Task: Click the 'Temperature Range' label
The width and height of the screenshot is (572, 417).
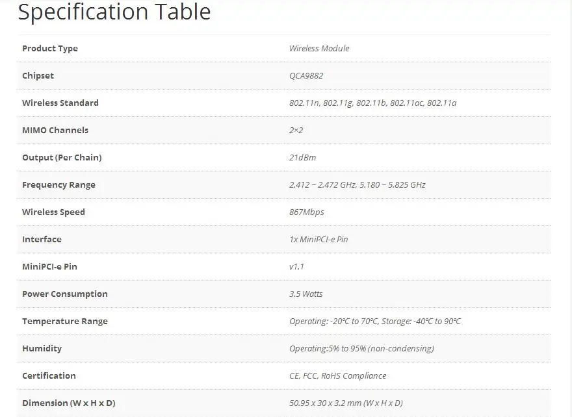Action: [65, 322]
